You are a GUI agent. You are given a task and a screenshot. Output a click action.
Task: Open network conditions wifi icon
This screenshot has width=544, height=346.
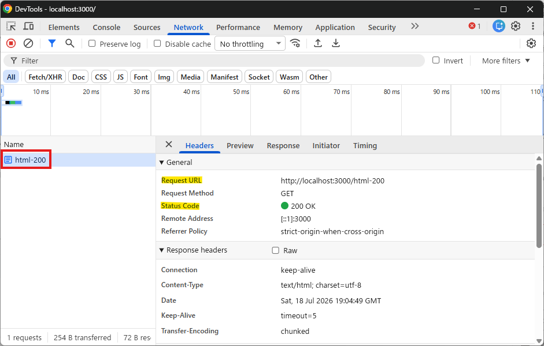click(x=295, y=43)
